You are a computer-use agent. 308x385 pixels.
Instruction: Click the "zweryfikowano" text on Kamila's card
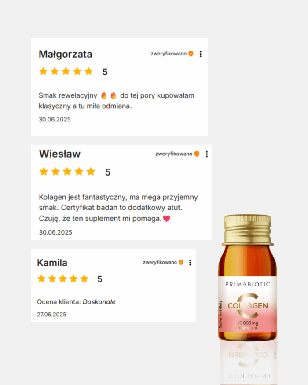coord(160,262)
